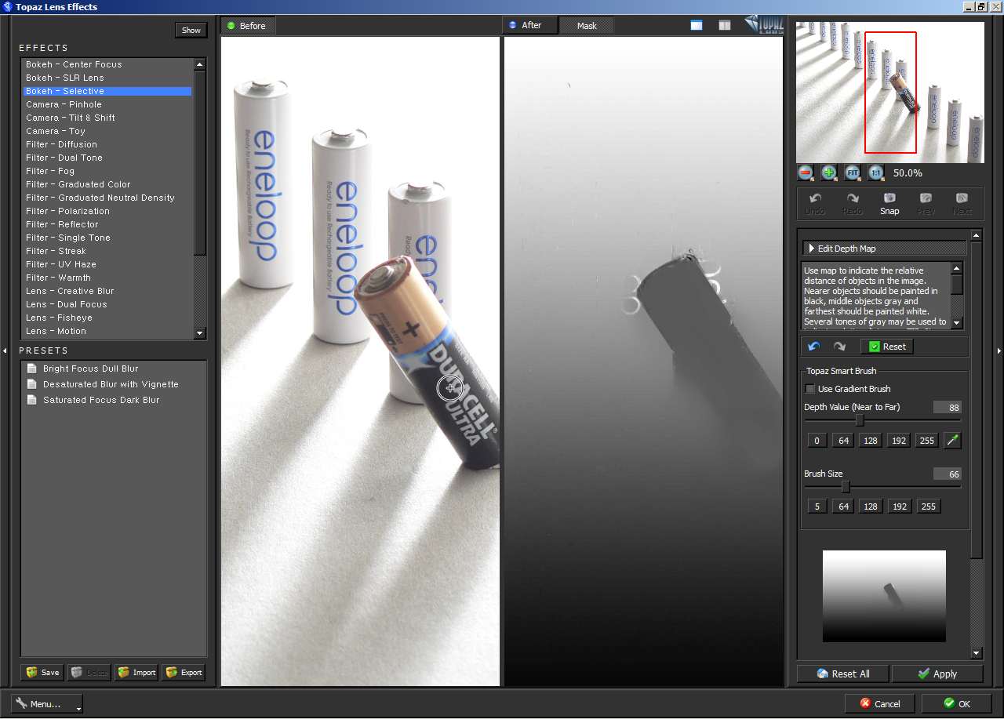
Task: Click down arrow of depth map description
Action: [957, 322]
